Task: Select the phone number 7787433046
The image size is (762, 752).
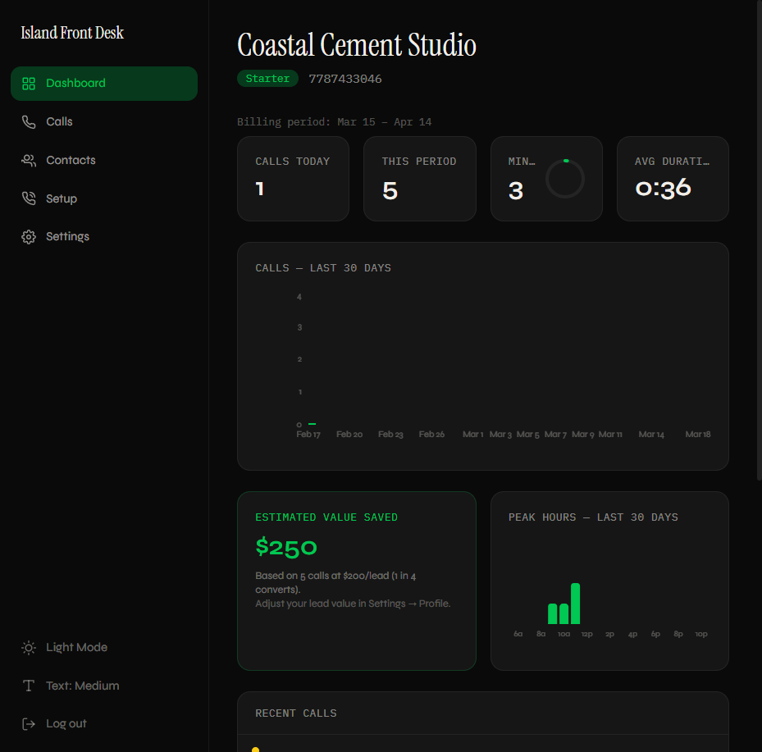Action: (x=345, y=78)
